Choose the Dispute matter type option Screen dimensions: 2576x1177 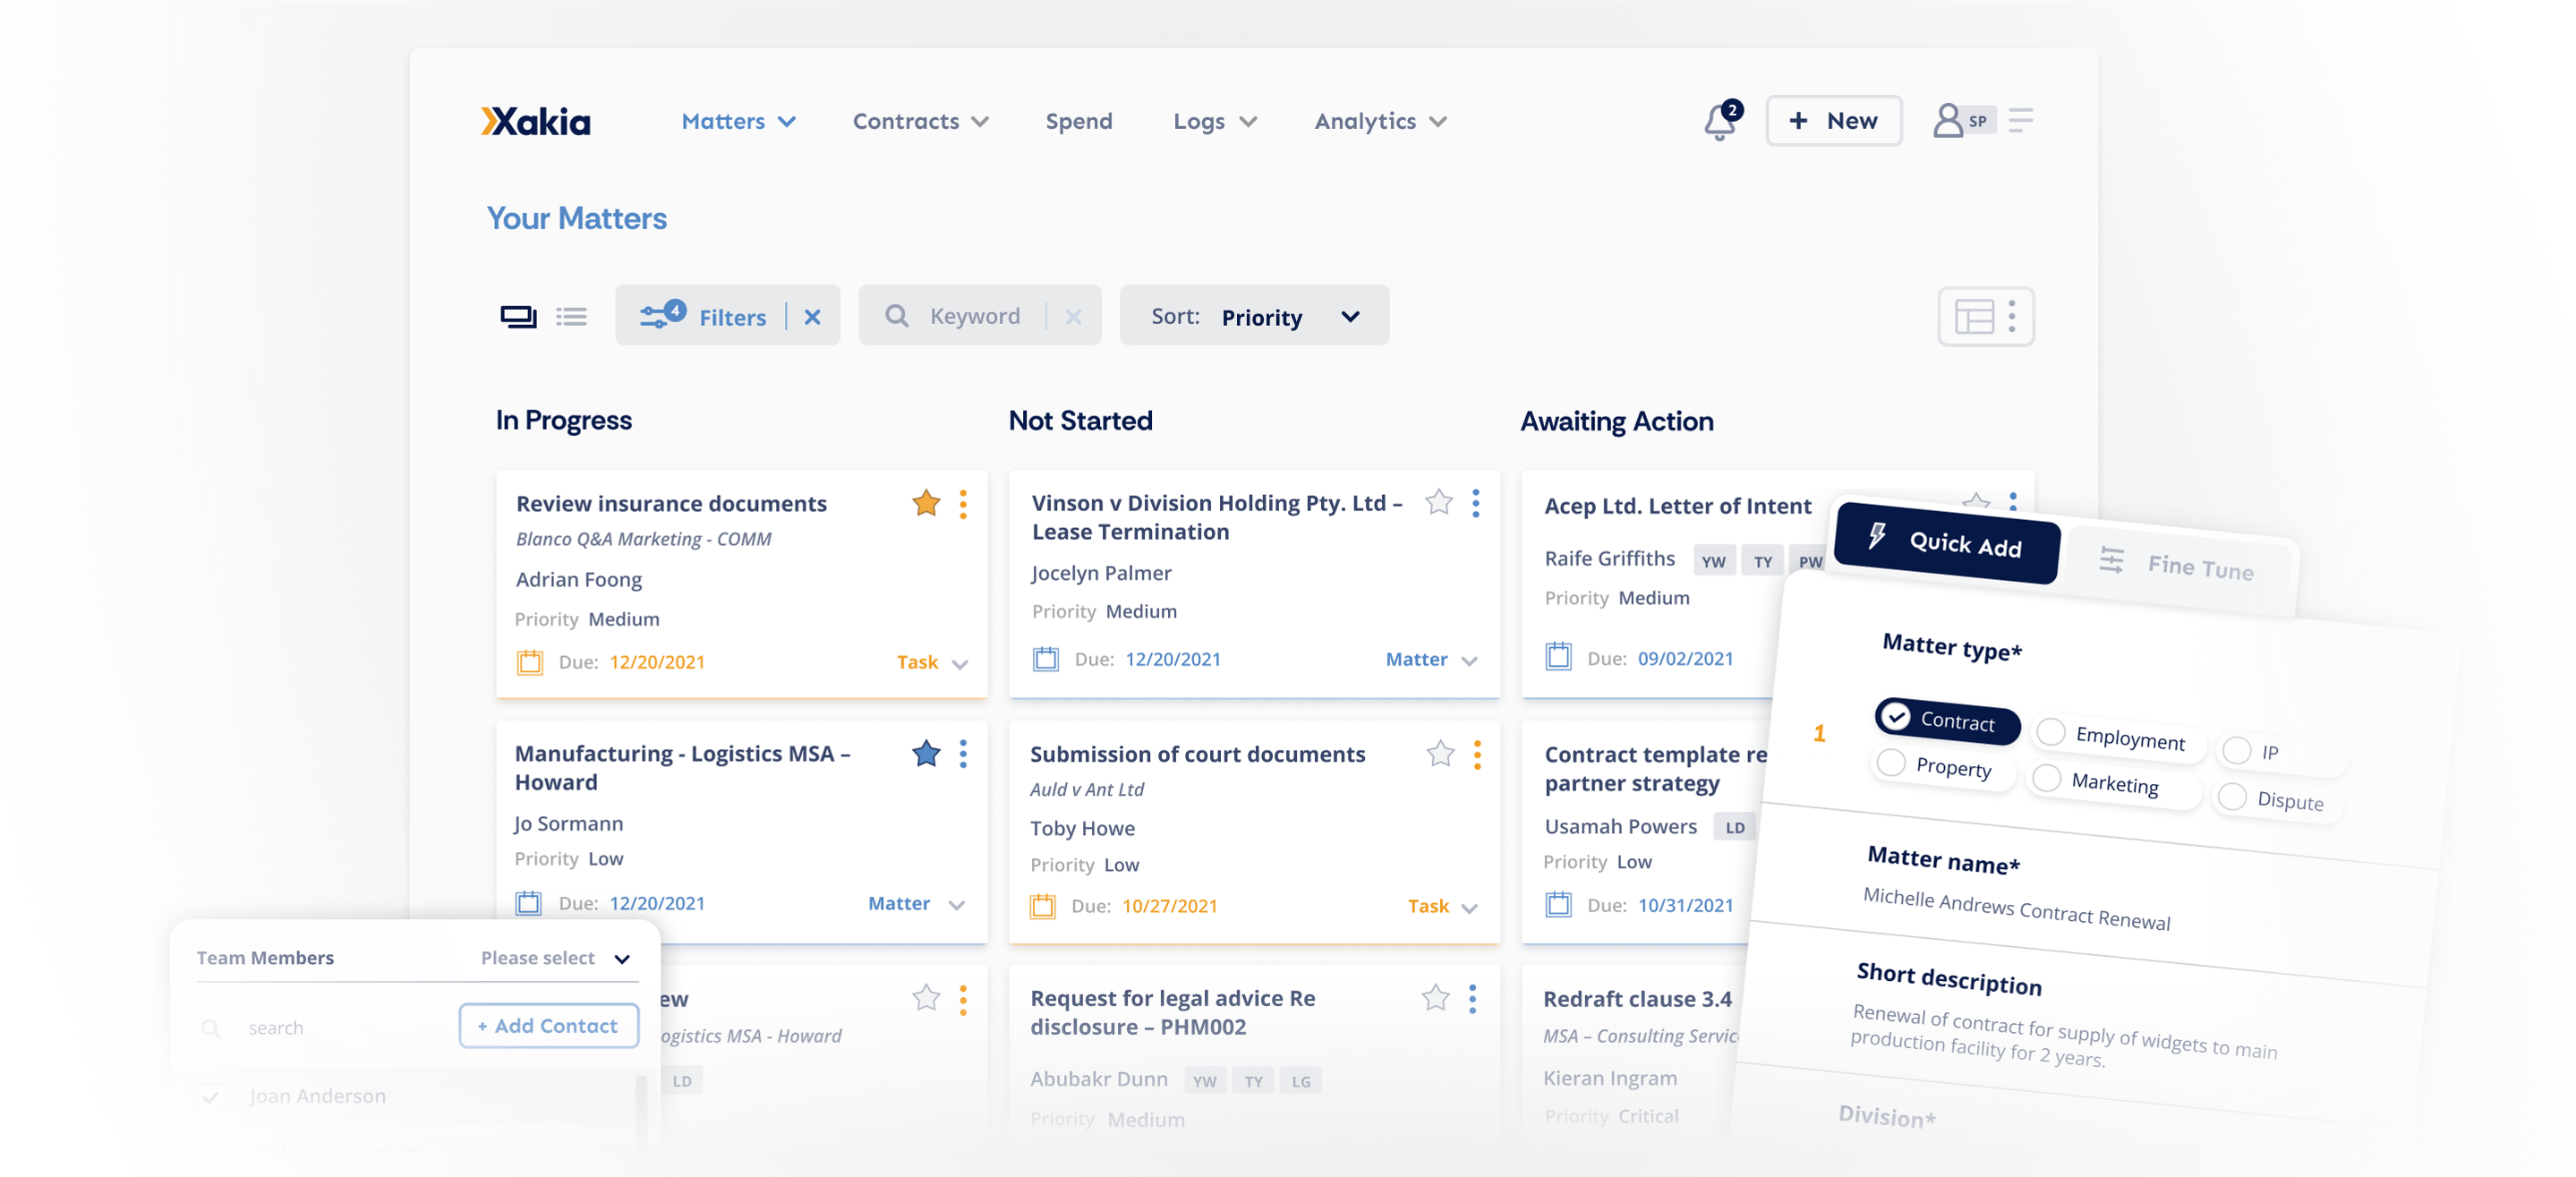pos(2232,797)
